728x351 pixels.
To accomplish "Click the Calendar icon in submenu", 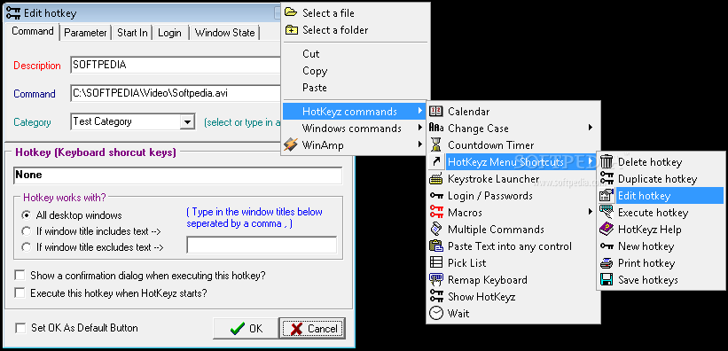I will 436,112.
